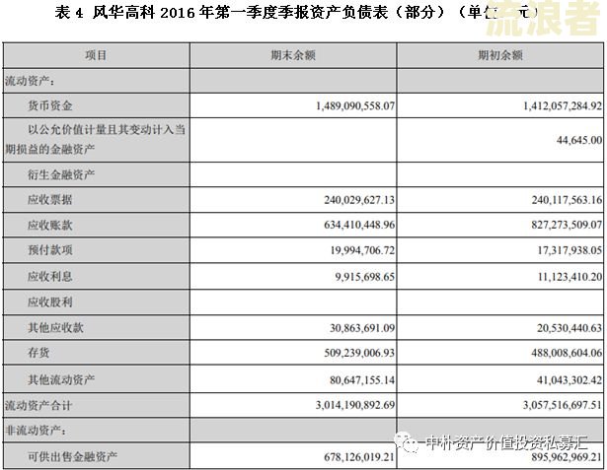Select the 非流动资产： section label
This screenshot has height=470, width=607.
36,430
